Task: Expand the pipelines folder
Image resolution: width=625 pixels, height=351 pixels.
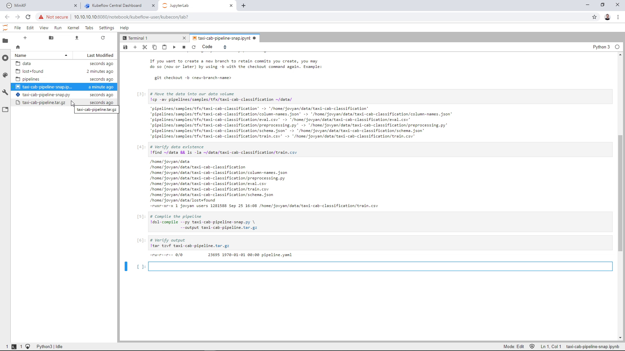Action: click(x=31, y=79)
